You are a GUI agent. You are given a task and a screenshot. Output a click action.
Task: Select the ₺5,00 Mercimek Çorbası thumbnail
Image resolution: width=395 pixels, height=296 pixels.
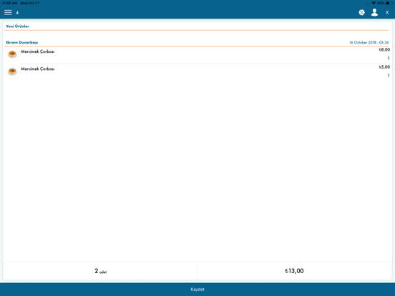tap(12, 72)
